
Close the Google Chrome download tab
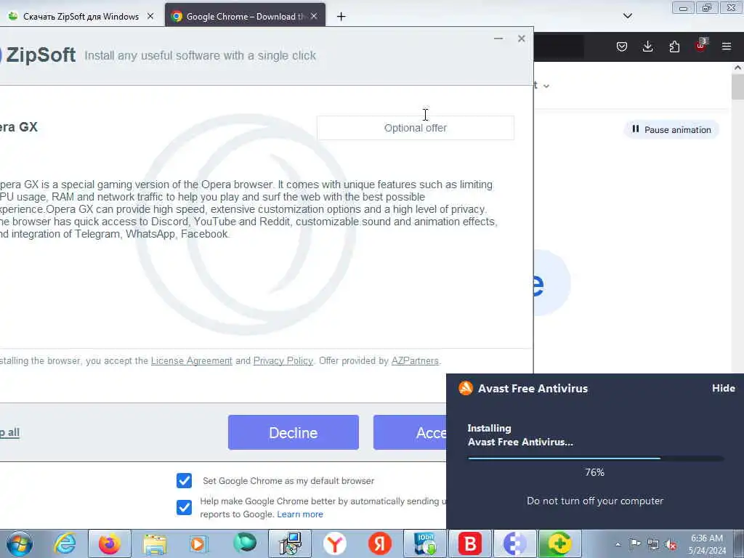coord(314,16)
